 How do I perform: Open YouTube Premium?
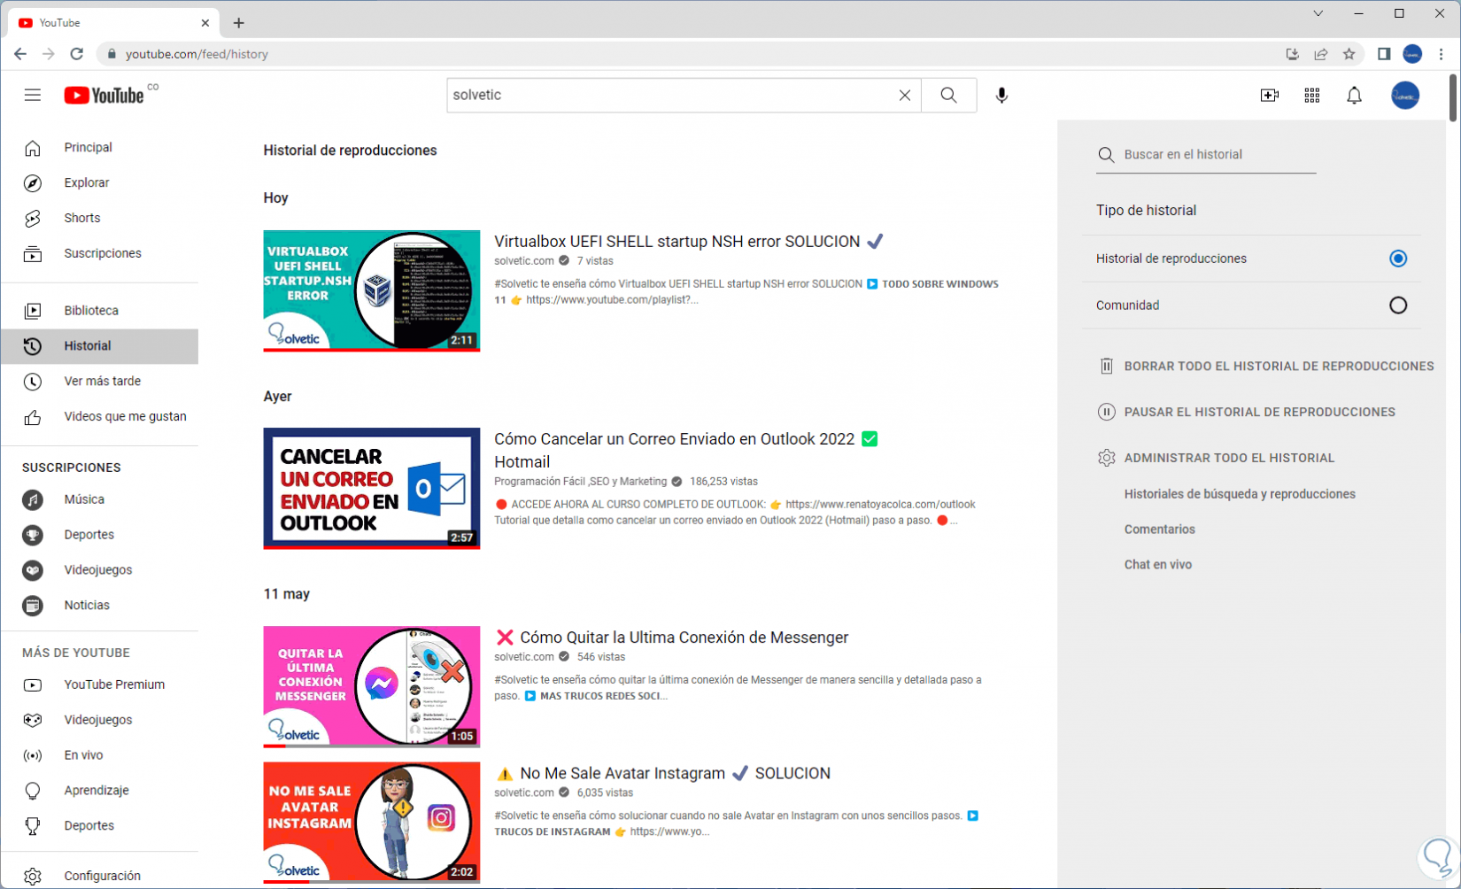100,684
